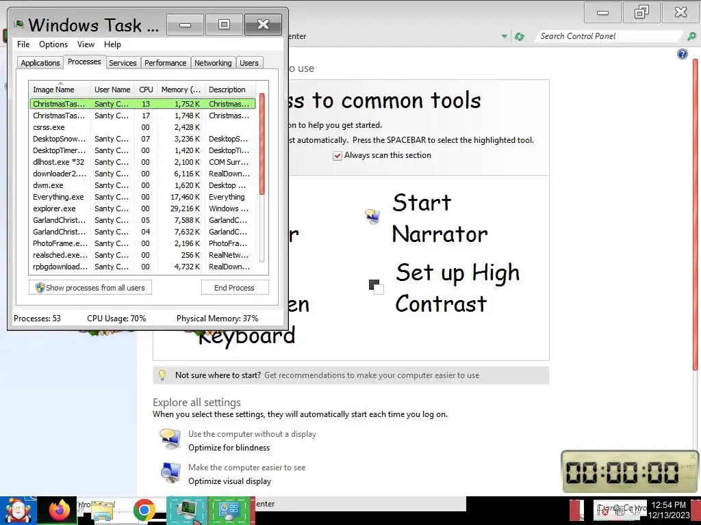Viewport: 701px width, 525px height.
Task: Select the downloader2 process row
Action: pyautogui.click(x=142, y=174)
